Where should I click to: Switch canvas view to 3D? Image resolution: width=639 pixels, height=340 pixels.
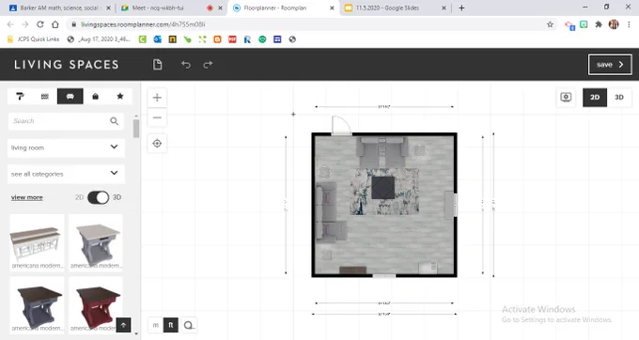619,98
